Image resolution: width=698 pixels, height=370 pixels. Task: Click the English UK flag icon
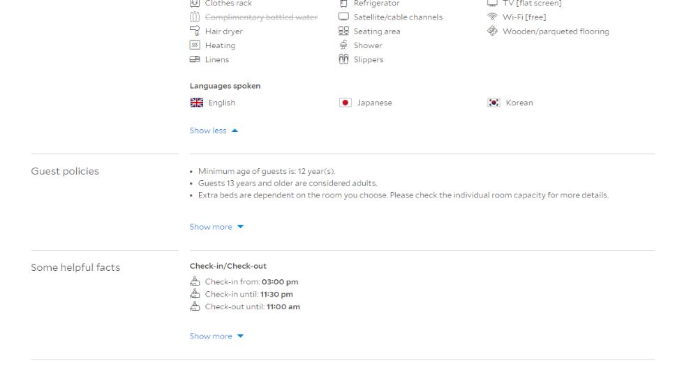[x=196, y=103]
